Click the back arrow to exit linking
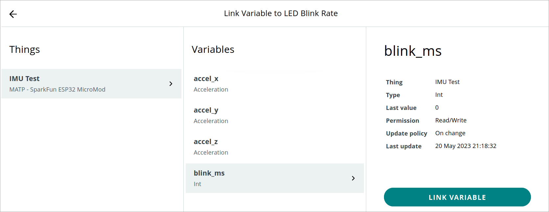The image size is (549, 212). [12, 14]
